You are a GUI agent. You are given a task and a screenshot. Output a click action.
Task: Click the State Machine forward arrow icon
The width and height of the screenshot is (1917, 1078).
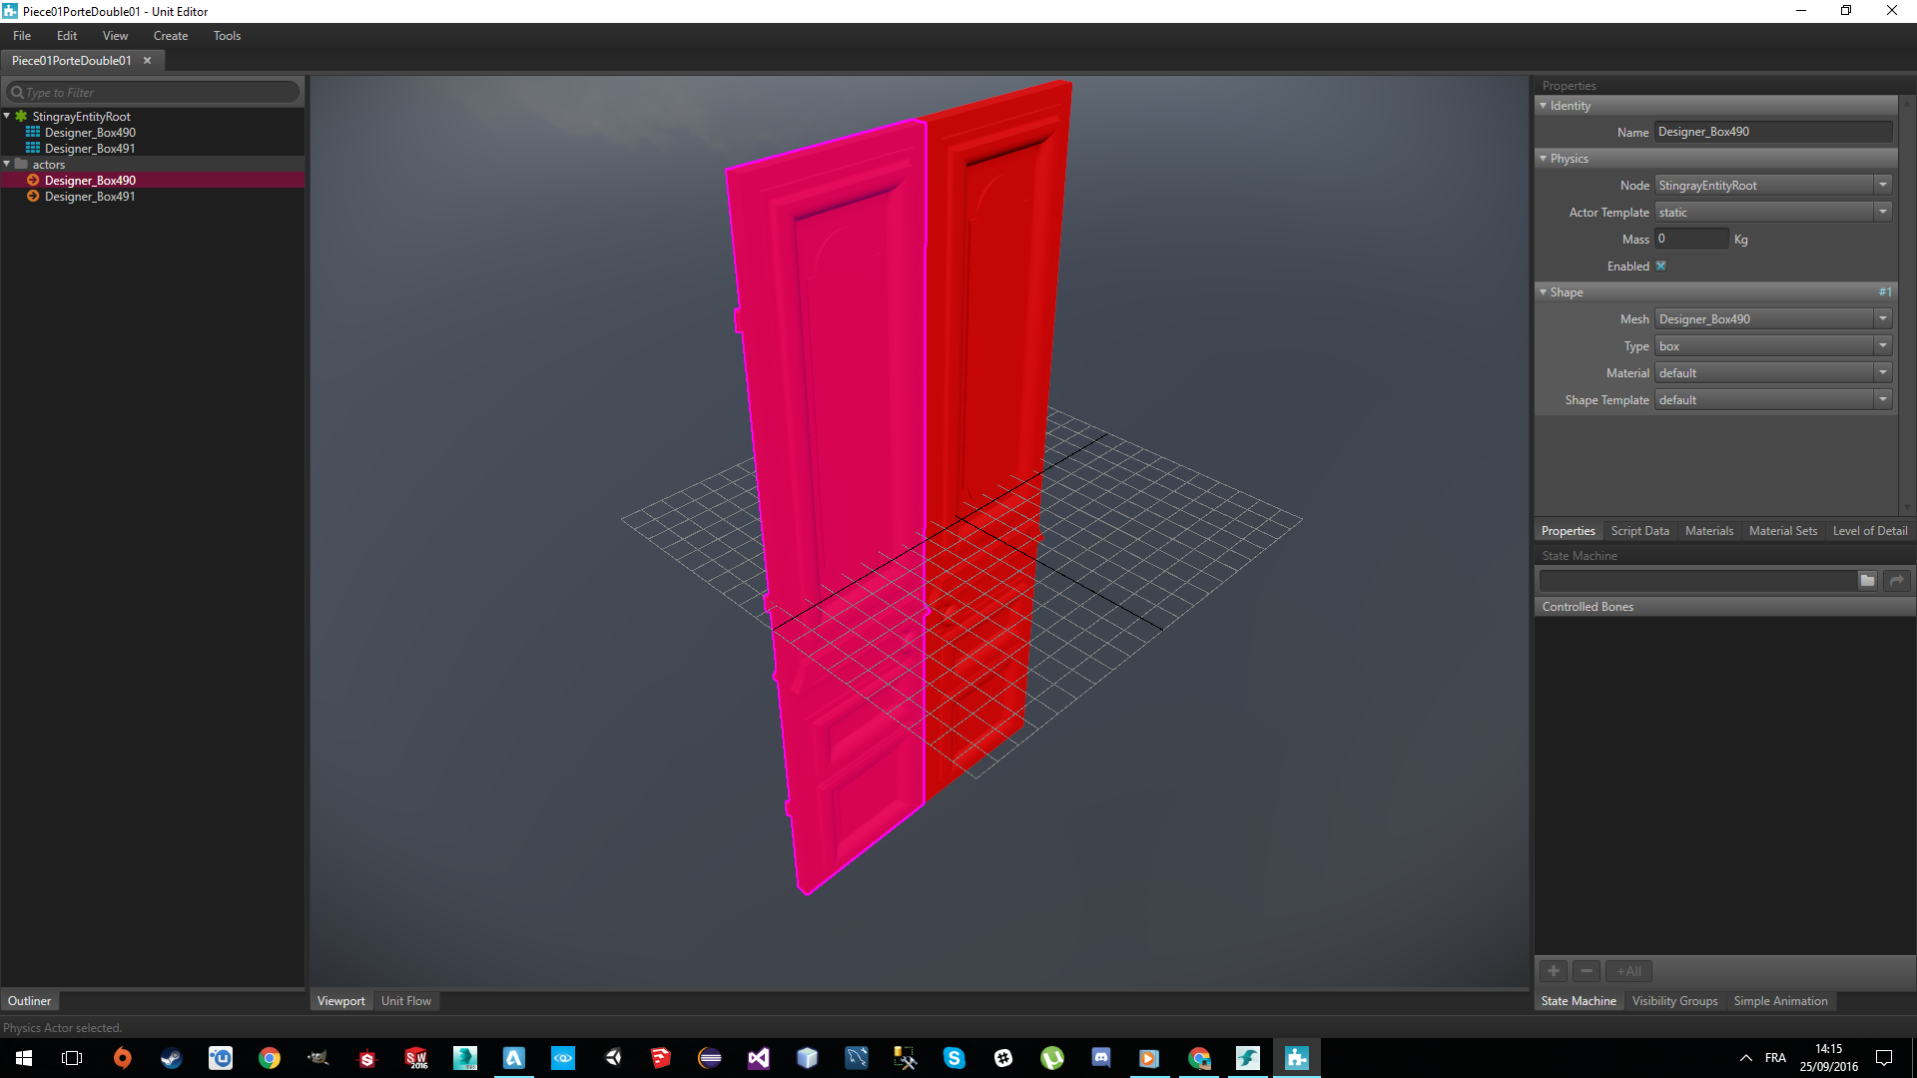click(x=1897, y=580)
